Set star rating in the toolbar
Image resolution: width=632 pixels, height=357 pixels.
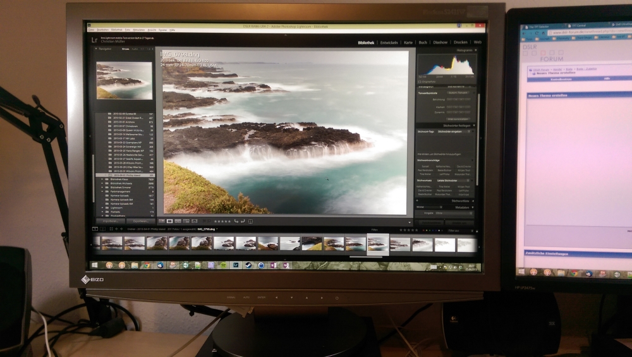(222, 221)
